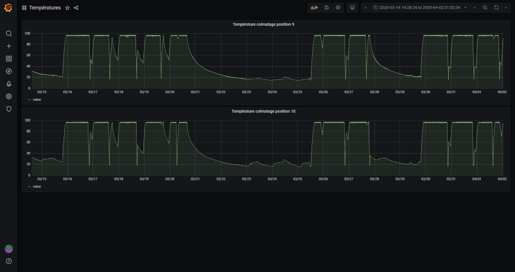The height and width of the screenshot is (272, 515).
Task: Share the Températures dashboard
Action: (76, 7)
